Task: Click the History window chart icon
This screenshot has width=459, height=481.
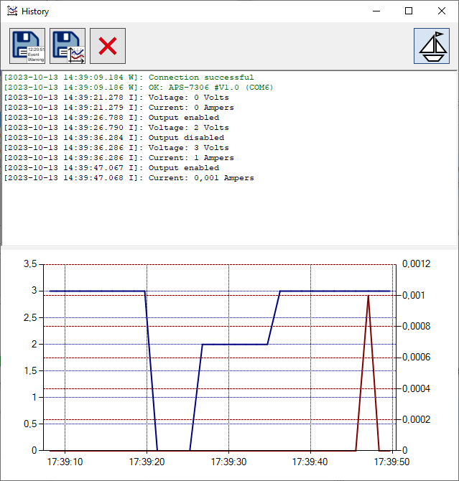Action: (x=12, y=11)
